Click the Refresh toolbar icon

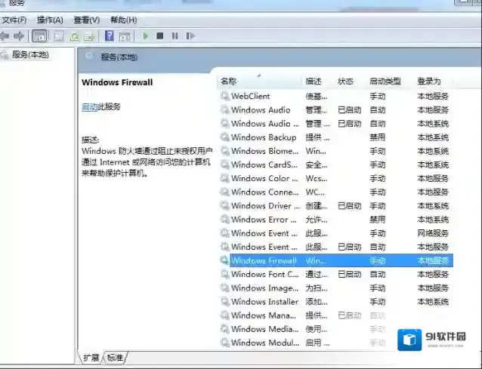(74, 35)
